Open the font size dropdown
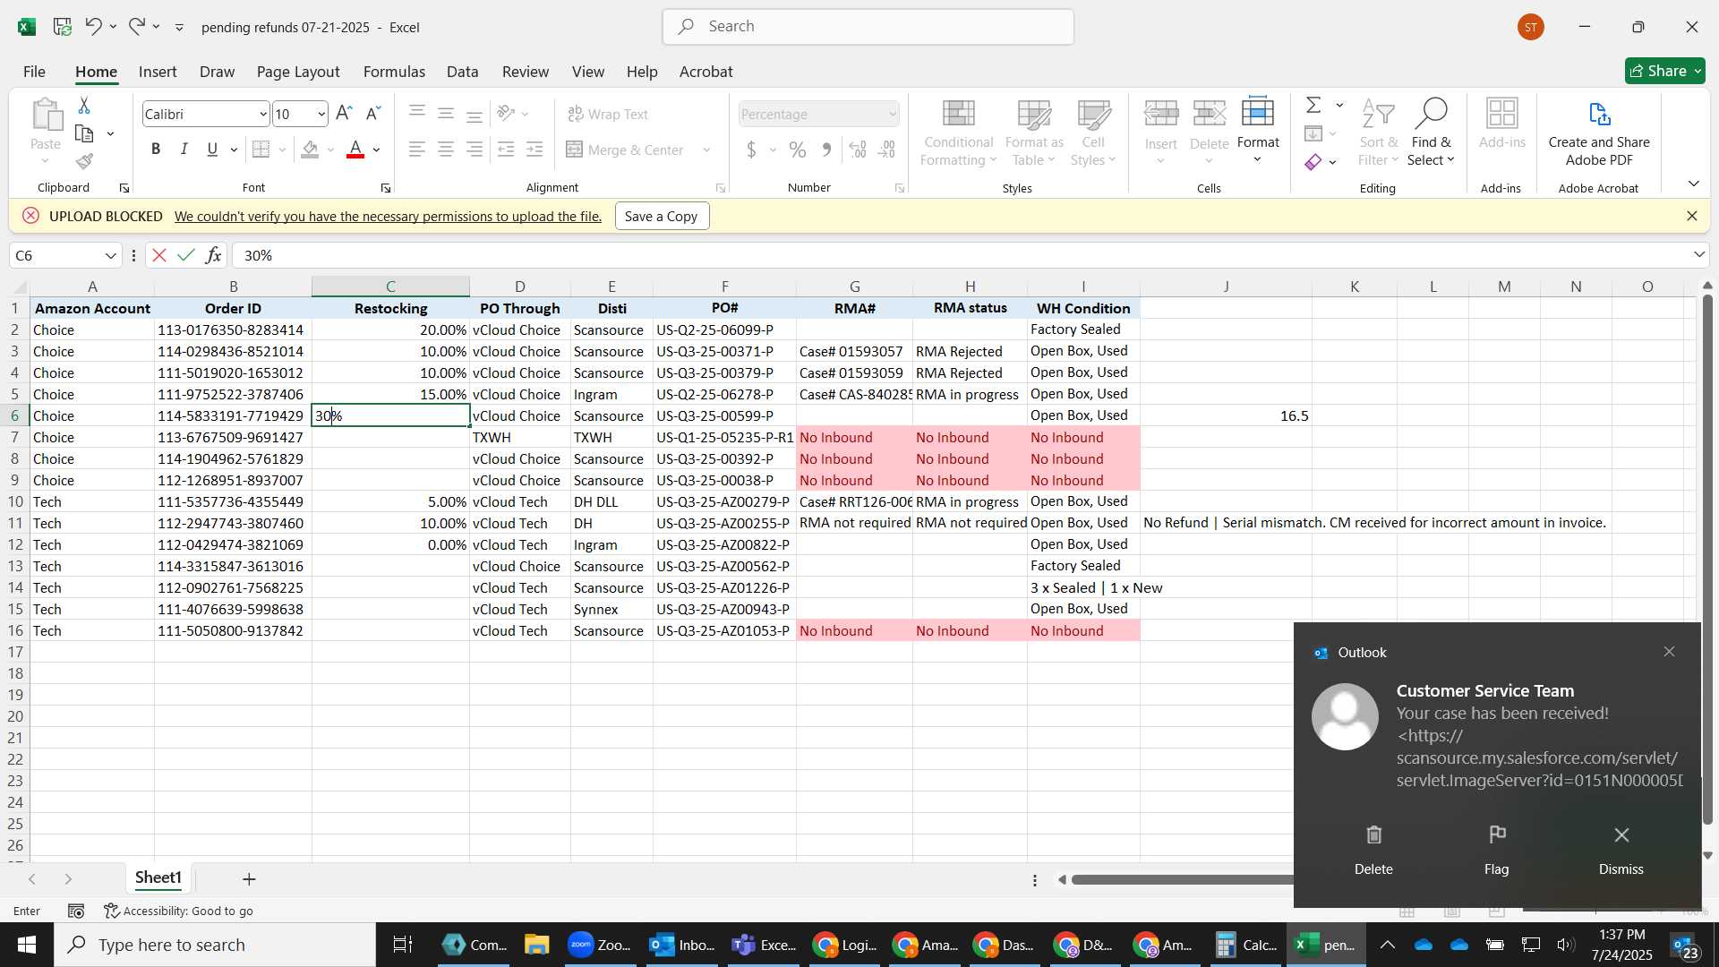1719x967 pixels. coord(321,114)
